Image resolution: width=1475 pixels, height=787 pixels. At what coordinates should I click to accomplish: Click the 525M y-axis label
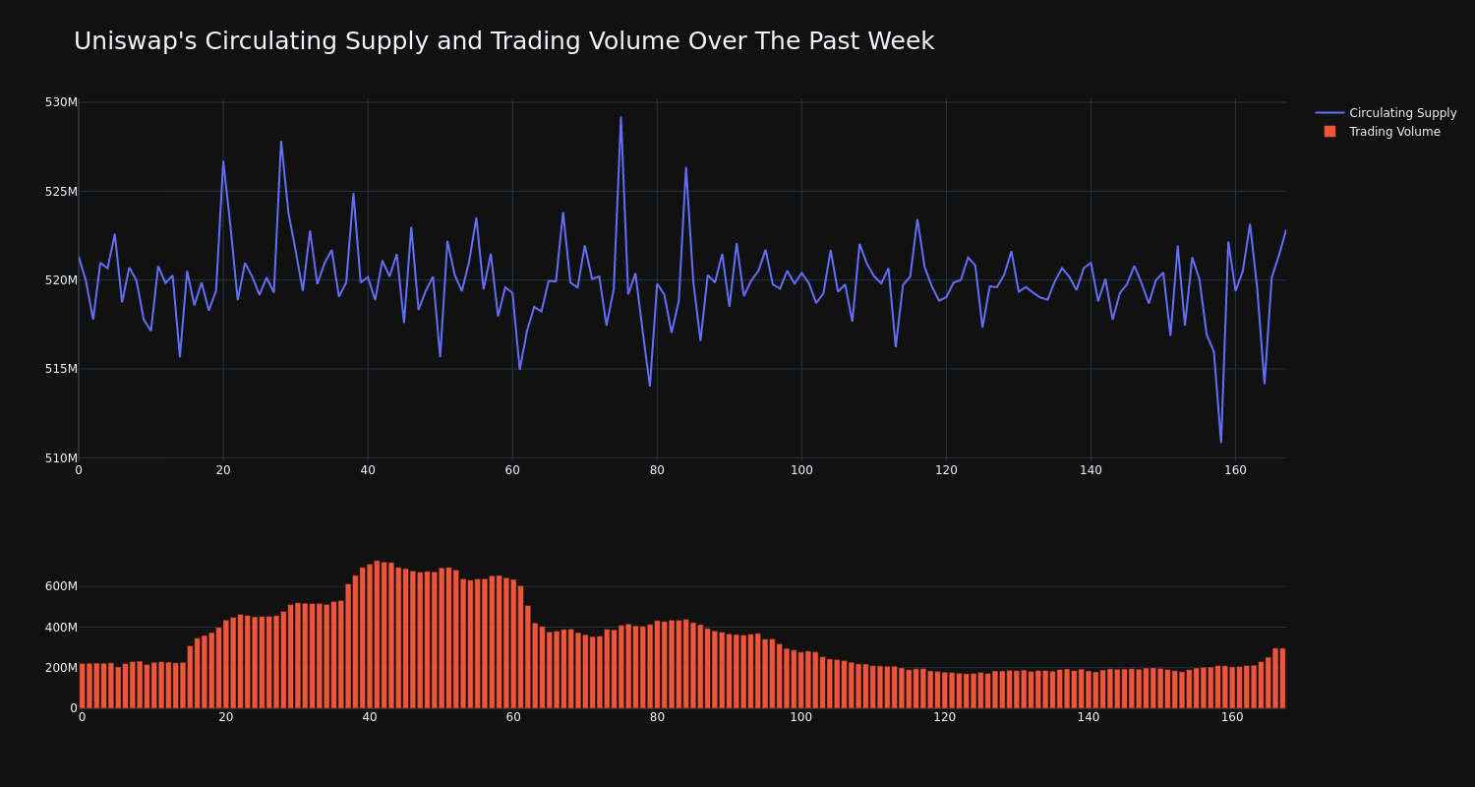pos(61,191)
